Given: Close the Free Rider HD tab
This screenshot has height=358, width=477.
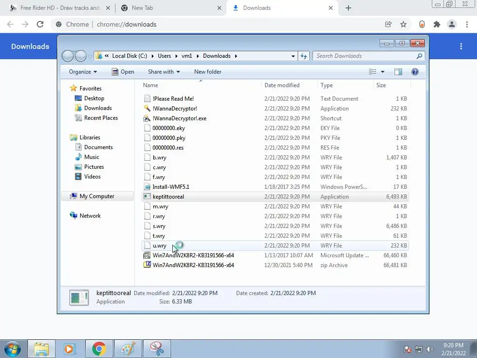Looking at the screenshot, I should pos(108,8).
